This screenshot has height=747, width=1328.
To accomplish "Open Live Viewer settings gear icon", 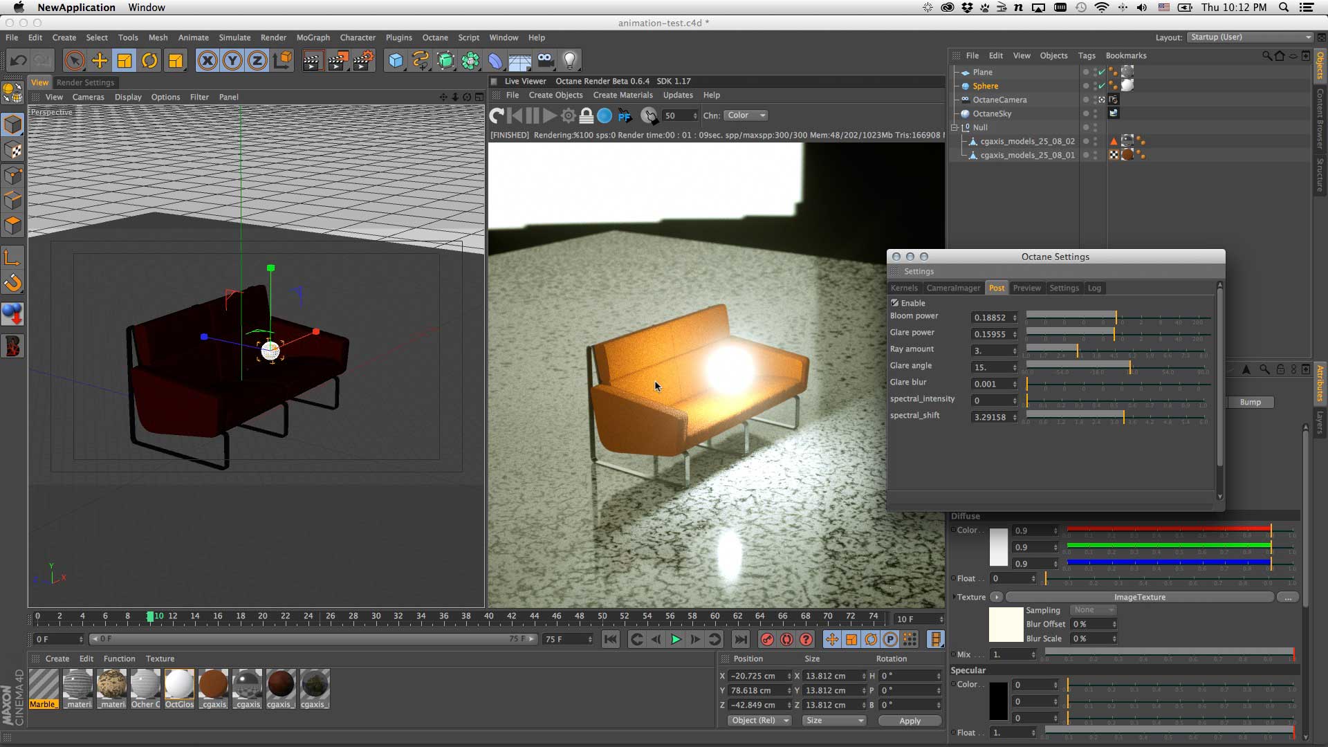I will pyautogui.click(x=568, y=116).
